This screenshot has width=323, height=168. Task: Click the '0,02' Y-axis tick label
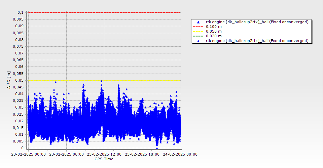click(x=20, y=121)
